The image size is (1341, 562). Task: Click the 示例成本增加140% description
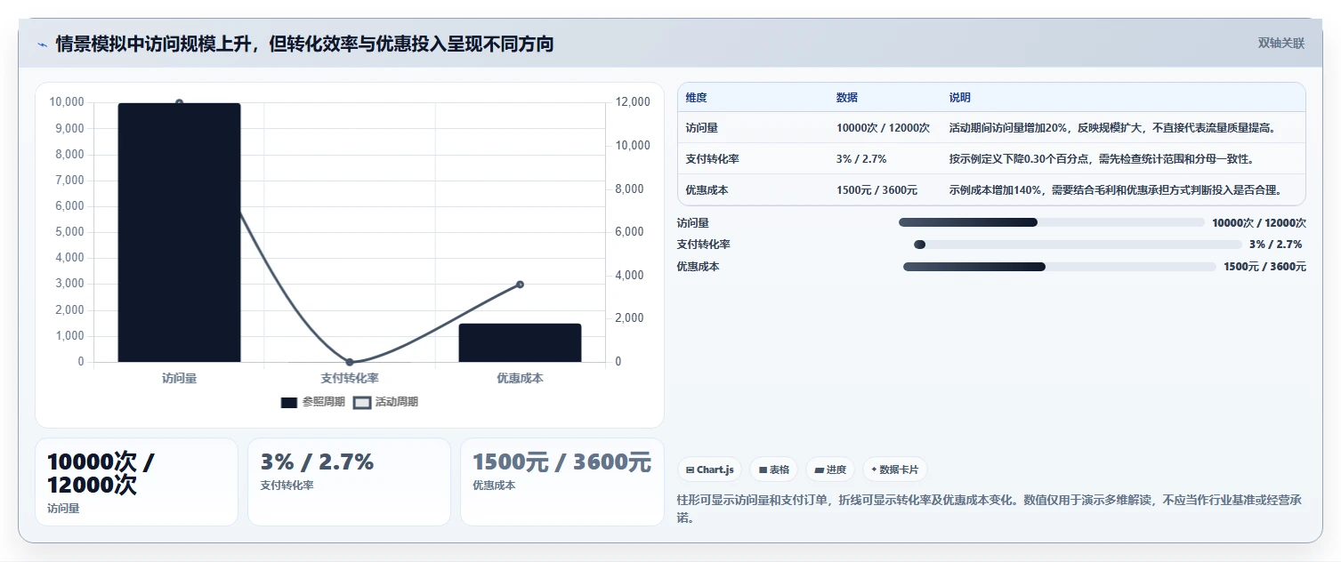pos(1114,190)
